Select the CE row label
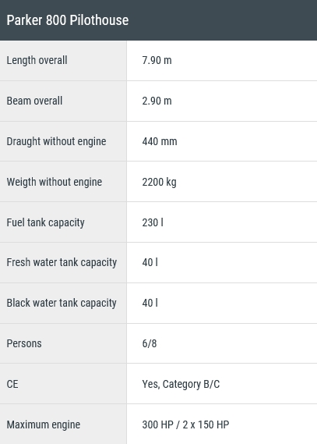This screenshot has height=444, width=317. tap(12, 384)
